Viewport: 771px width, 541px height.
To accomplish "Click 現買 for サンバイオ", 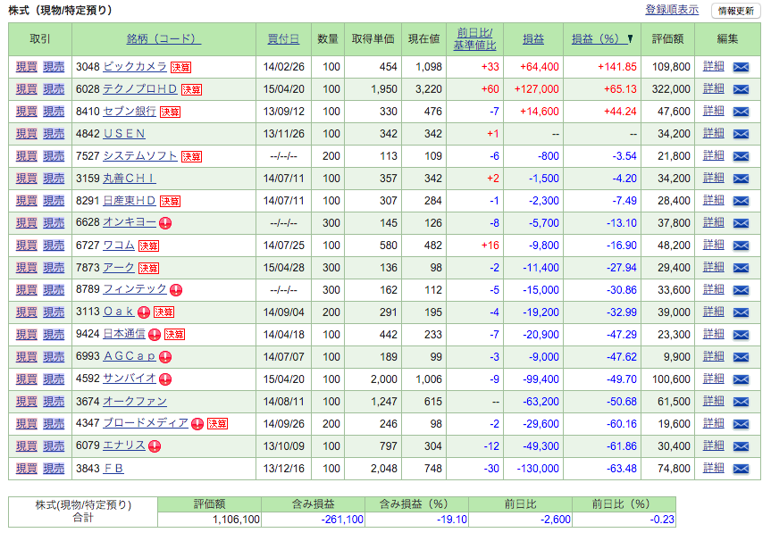I will [26, 379].
